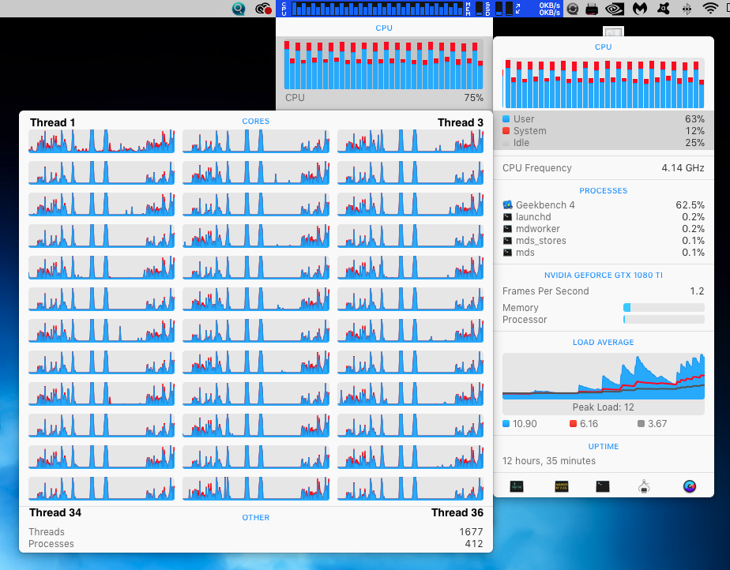Click the Peak Load: 12 label
This screenshot has width=730, height=570.
tap(603, 407)
